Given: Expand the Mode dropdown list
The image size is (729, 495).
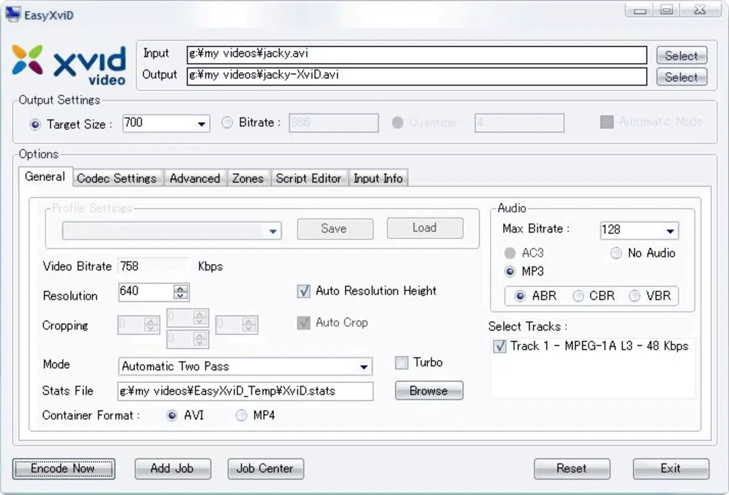Looking at the screenshot, I should point(364,367).
